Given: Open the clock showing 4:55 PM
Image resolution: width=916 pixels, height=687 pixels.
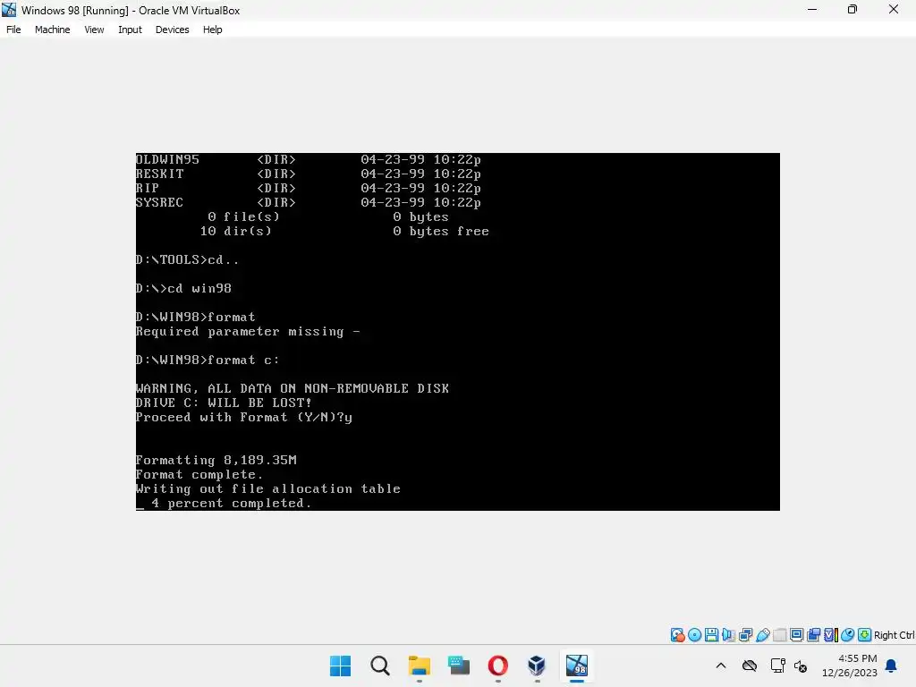Looking at the screenshot, I should tap(850, 666).
